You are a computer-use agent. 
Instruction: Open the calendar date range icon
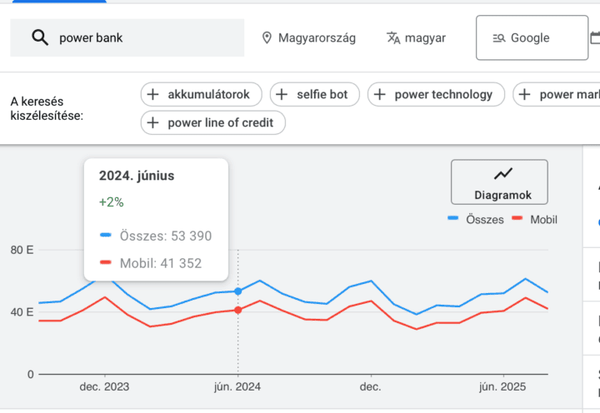pos(595,37)
